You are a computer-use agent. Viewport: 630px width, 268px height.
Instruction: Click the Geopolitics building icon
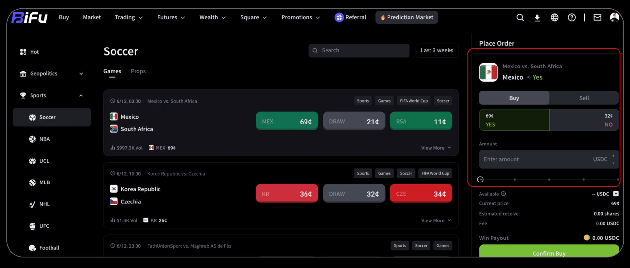(23, 74)
